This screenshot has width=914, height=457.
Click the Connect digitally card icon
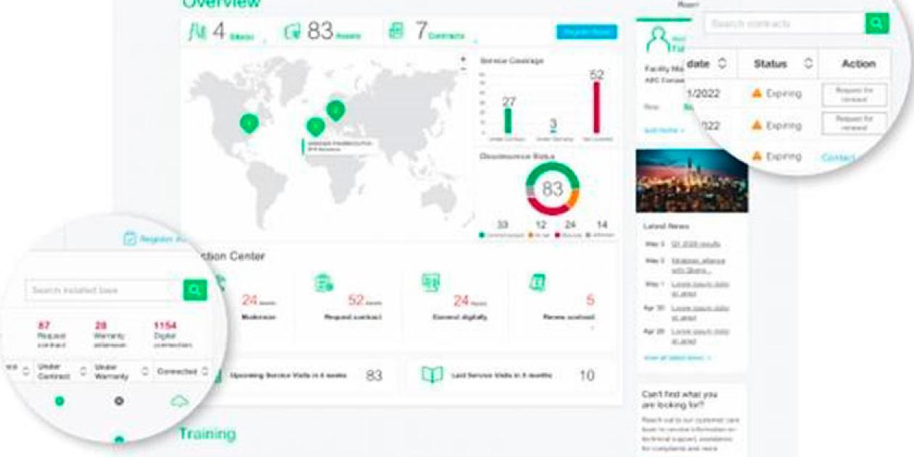coord(431,283)
